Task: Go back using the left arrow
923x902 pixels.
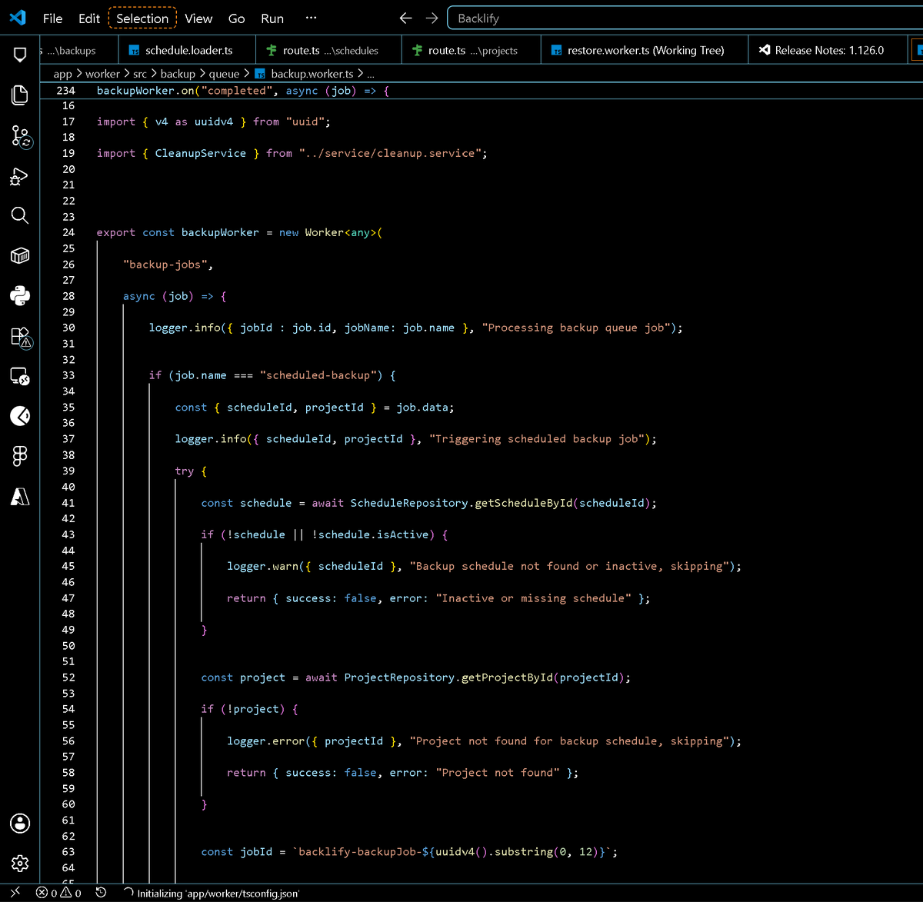Action: tap(406, 18)
